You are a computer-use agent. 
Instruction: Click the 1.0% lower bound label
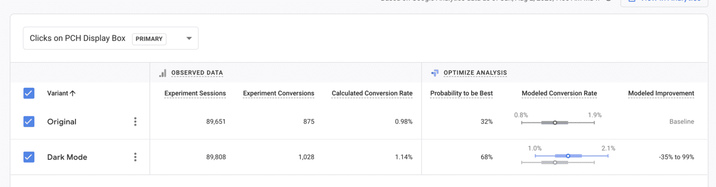click(535, 148)
